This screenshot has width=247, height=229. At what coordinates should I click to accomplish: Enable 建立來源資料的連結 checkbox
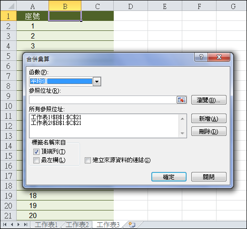coord(88,160)
